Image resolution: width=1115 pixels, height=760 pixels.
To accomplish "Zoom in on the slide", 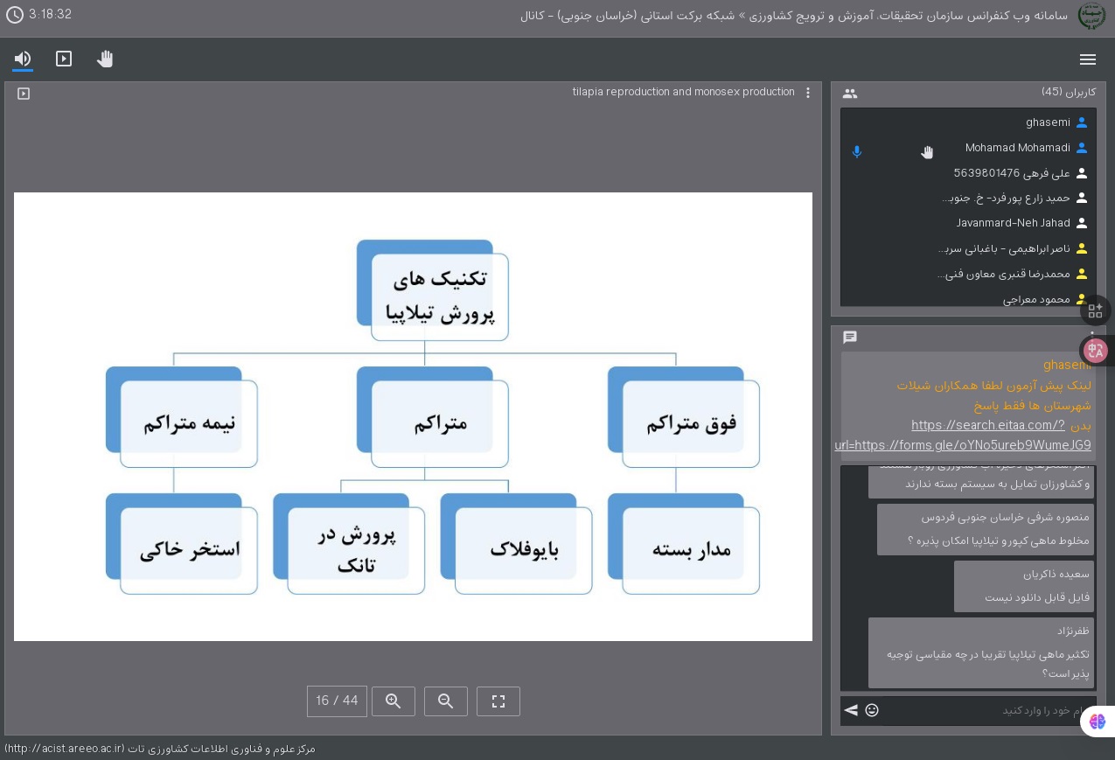I will pyautogui.click(x=394, y=701).
